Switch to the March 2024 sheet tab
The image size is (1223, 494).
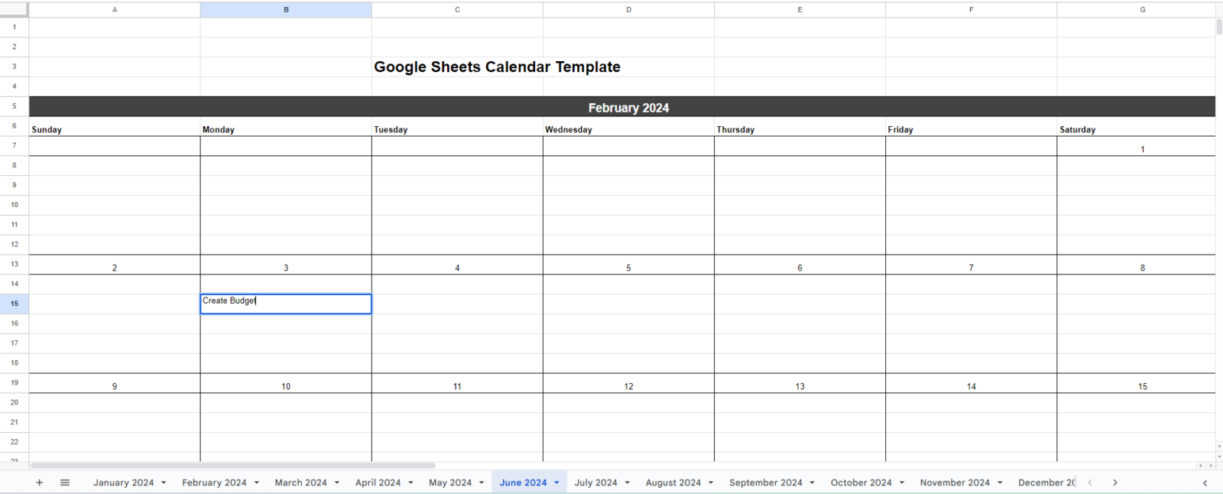(300, 483)
